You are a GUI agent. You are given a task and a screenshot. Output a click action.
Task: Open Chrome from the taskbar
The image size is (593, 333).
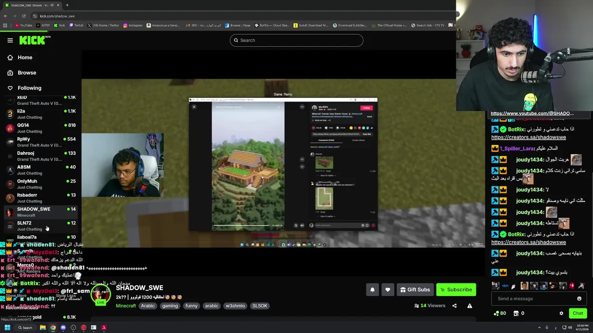53,327
